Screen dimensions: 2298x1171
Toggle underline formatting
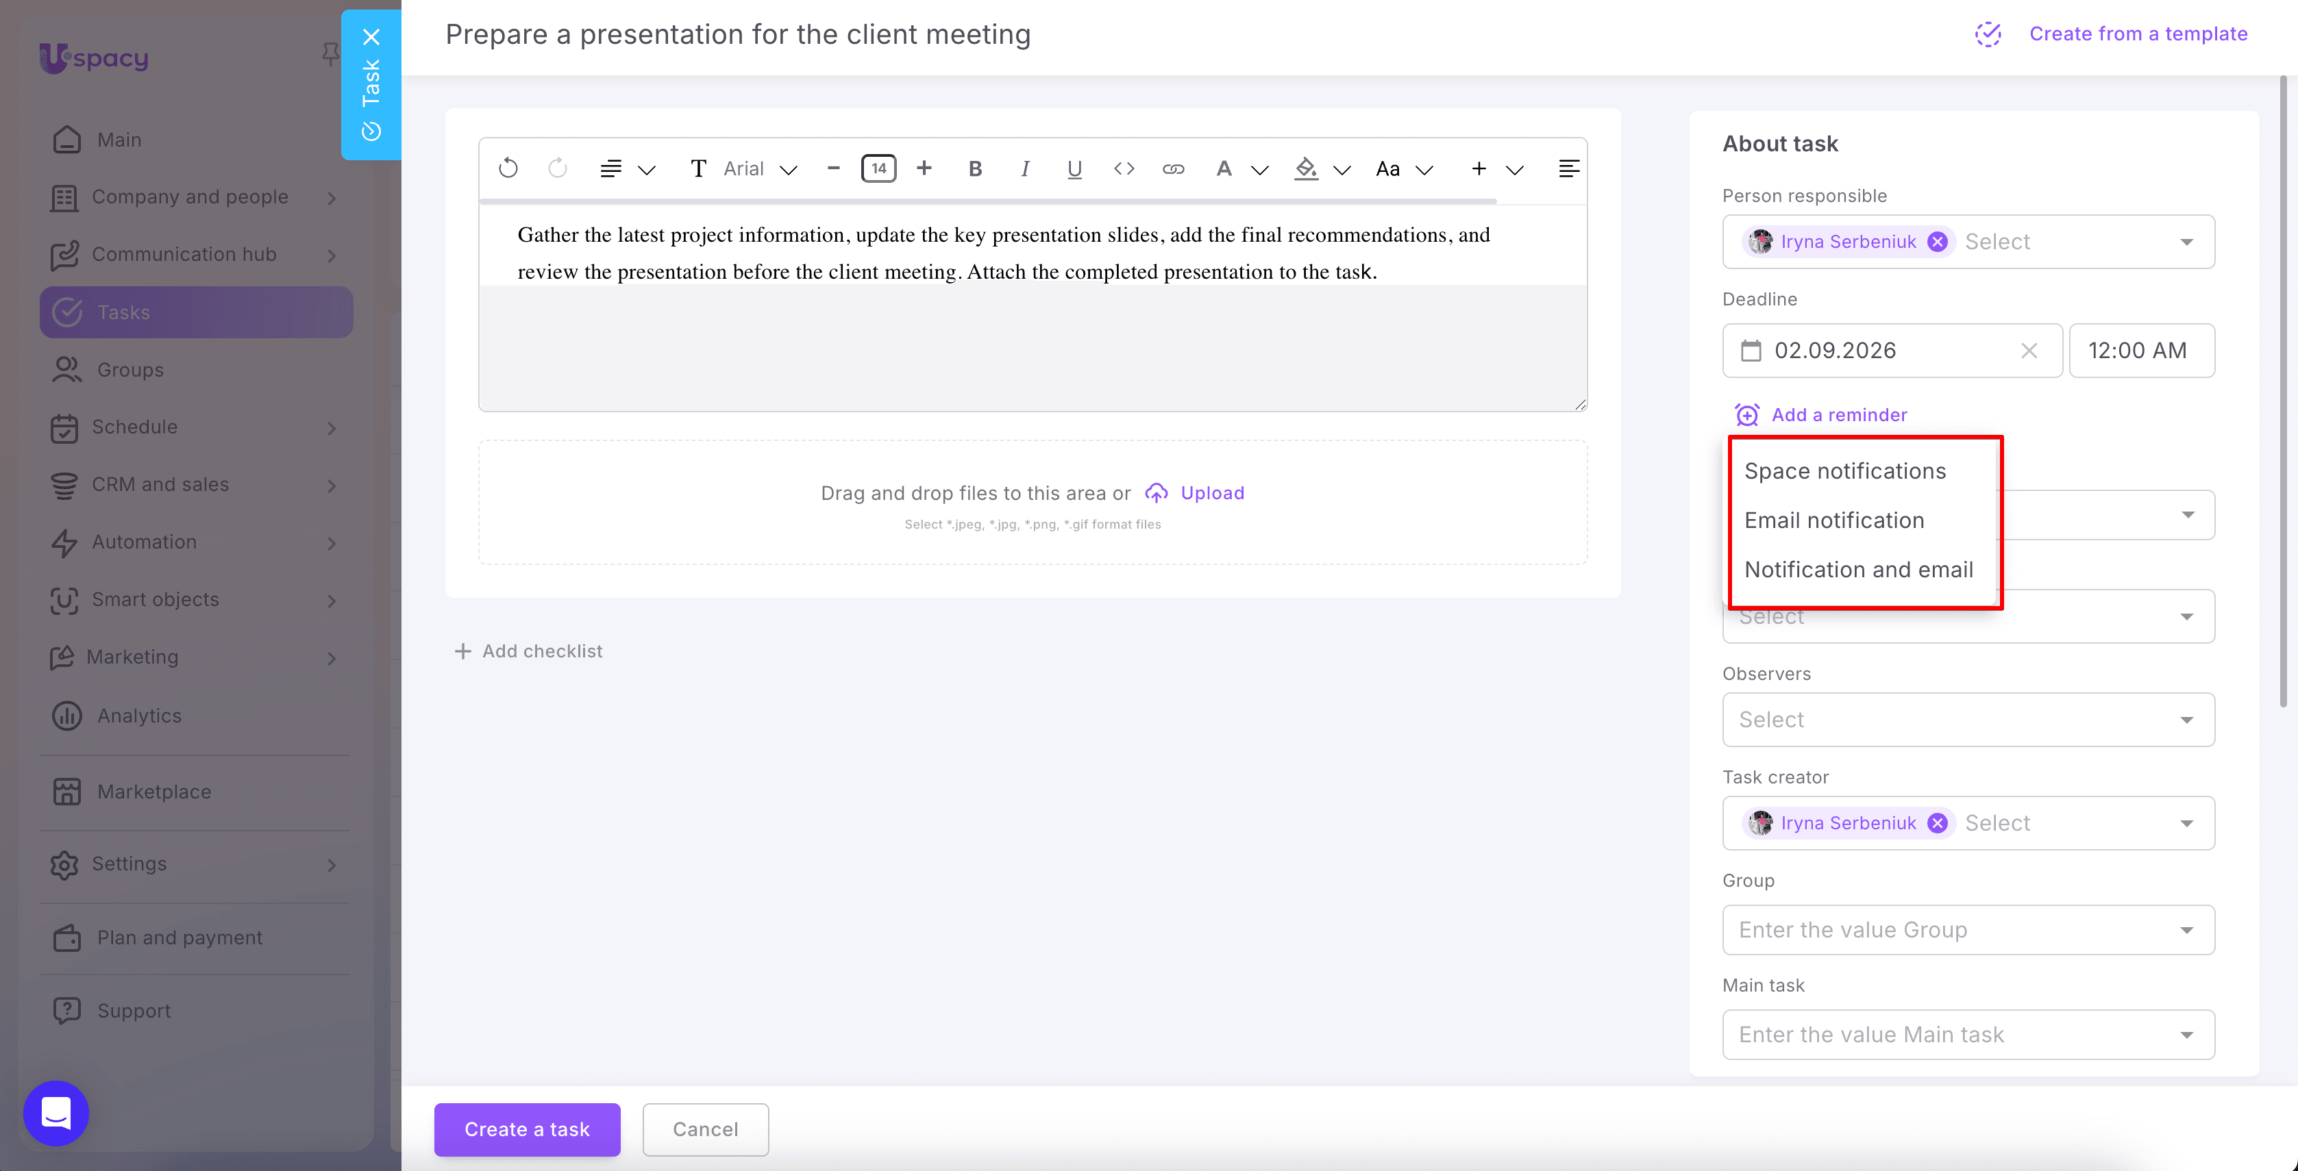coord(1074,168)
